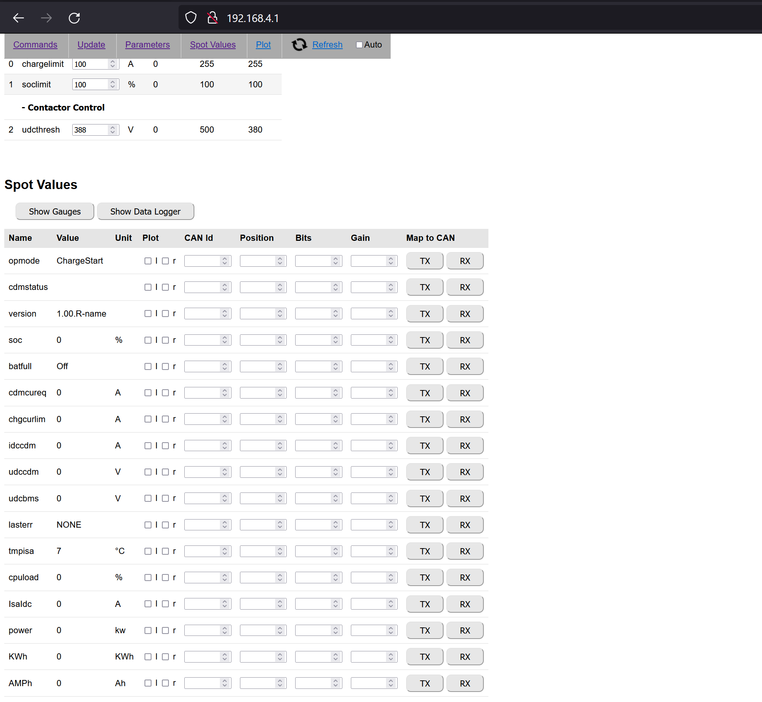Click the Show Gauges button

[x=55, y=211]
